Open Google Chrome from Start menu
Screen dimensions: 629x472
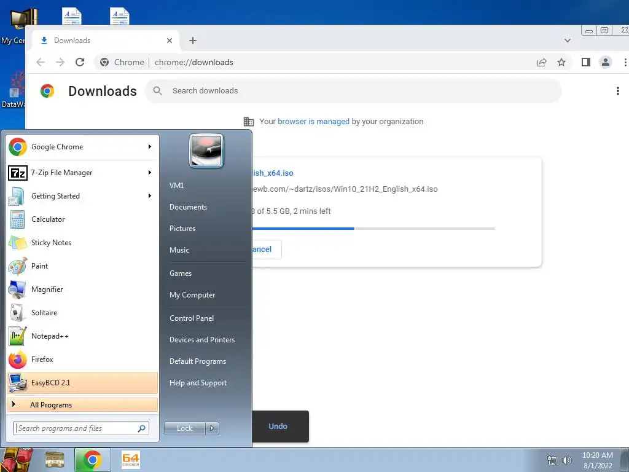tap(82, 147)
